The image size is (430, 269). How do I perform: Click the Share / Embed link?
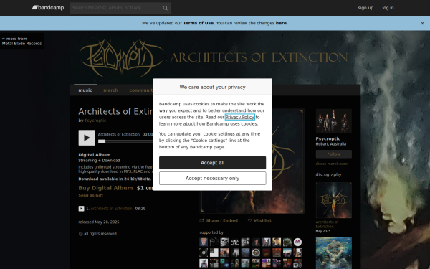tap(219, 220)
